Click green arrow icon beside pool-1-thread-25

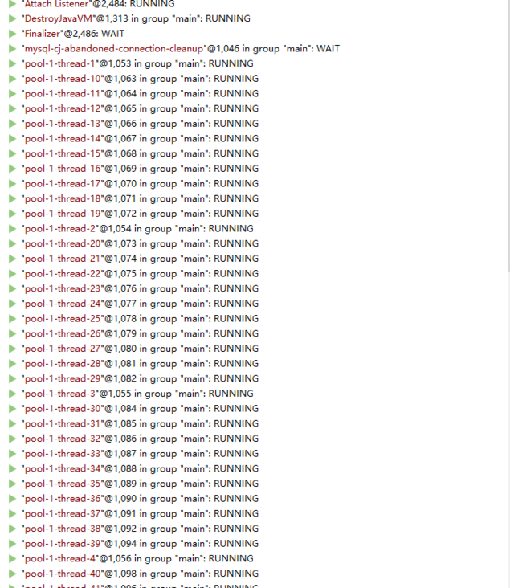tap(12, 319)
